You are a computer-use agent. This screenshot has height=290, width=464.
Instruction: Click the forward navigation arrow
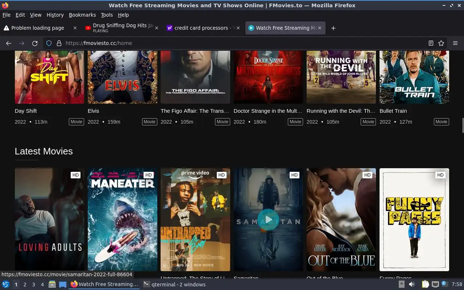tap(22, 43)
